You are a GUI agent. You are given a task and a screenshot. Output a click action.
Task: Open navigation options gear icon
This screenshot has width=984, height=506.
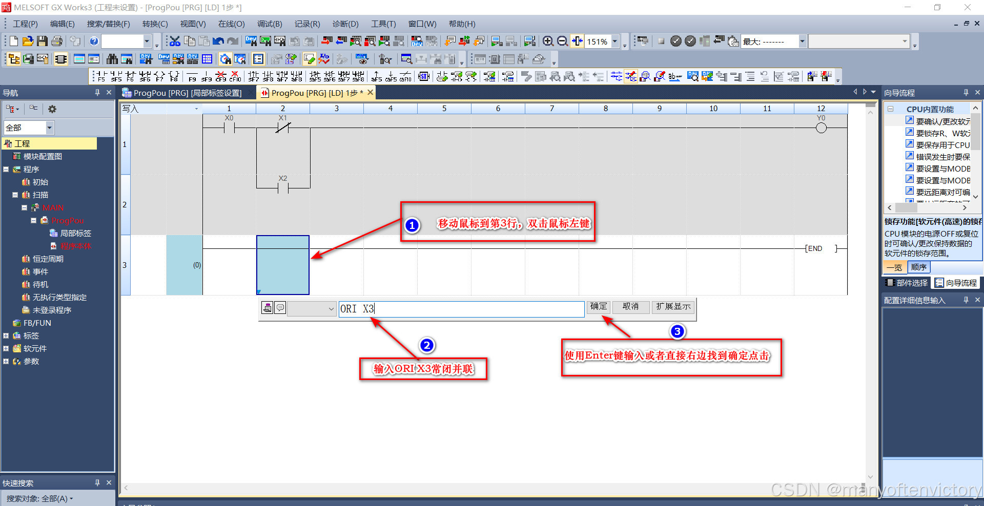52,109
